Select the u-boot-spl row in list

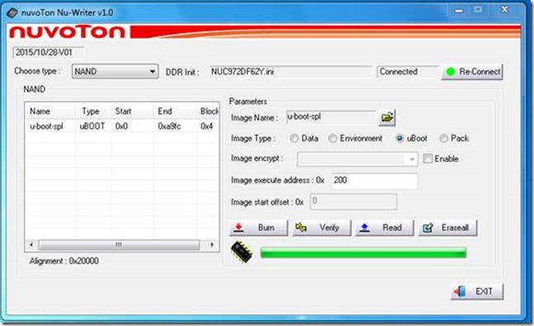coord(122,126)
